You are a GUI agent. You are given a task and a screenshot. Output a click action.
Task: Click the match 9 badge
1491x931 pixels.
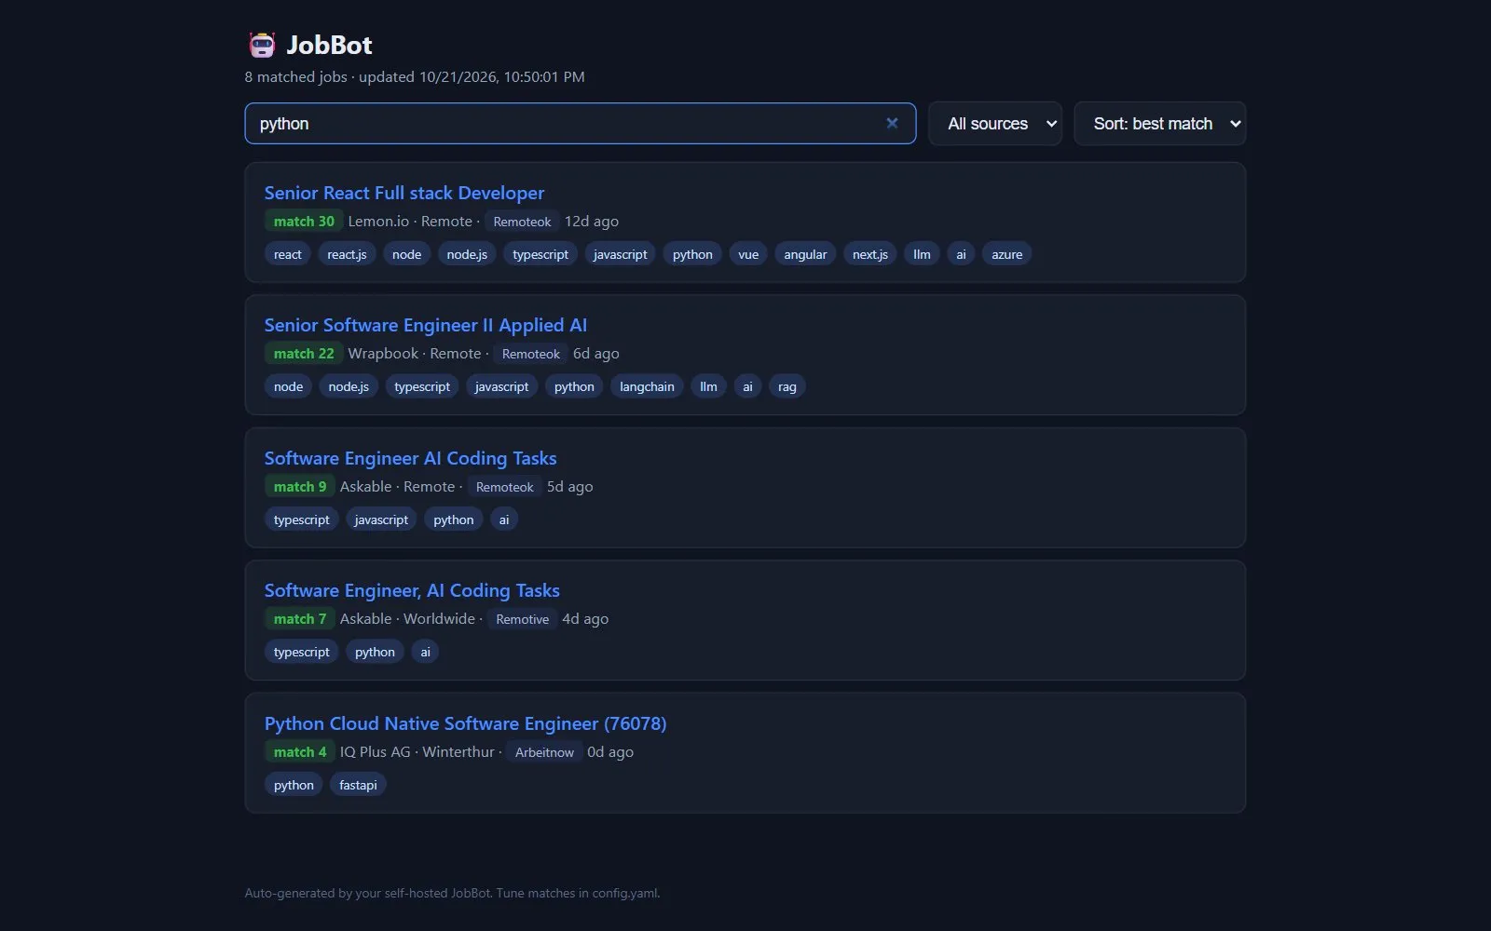pyautogui.click(x=300, y=487)
